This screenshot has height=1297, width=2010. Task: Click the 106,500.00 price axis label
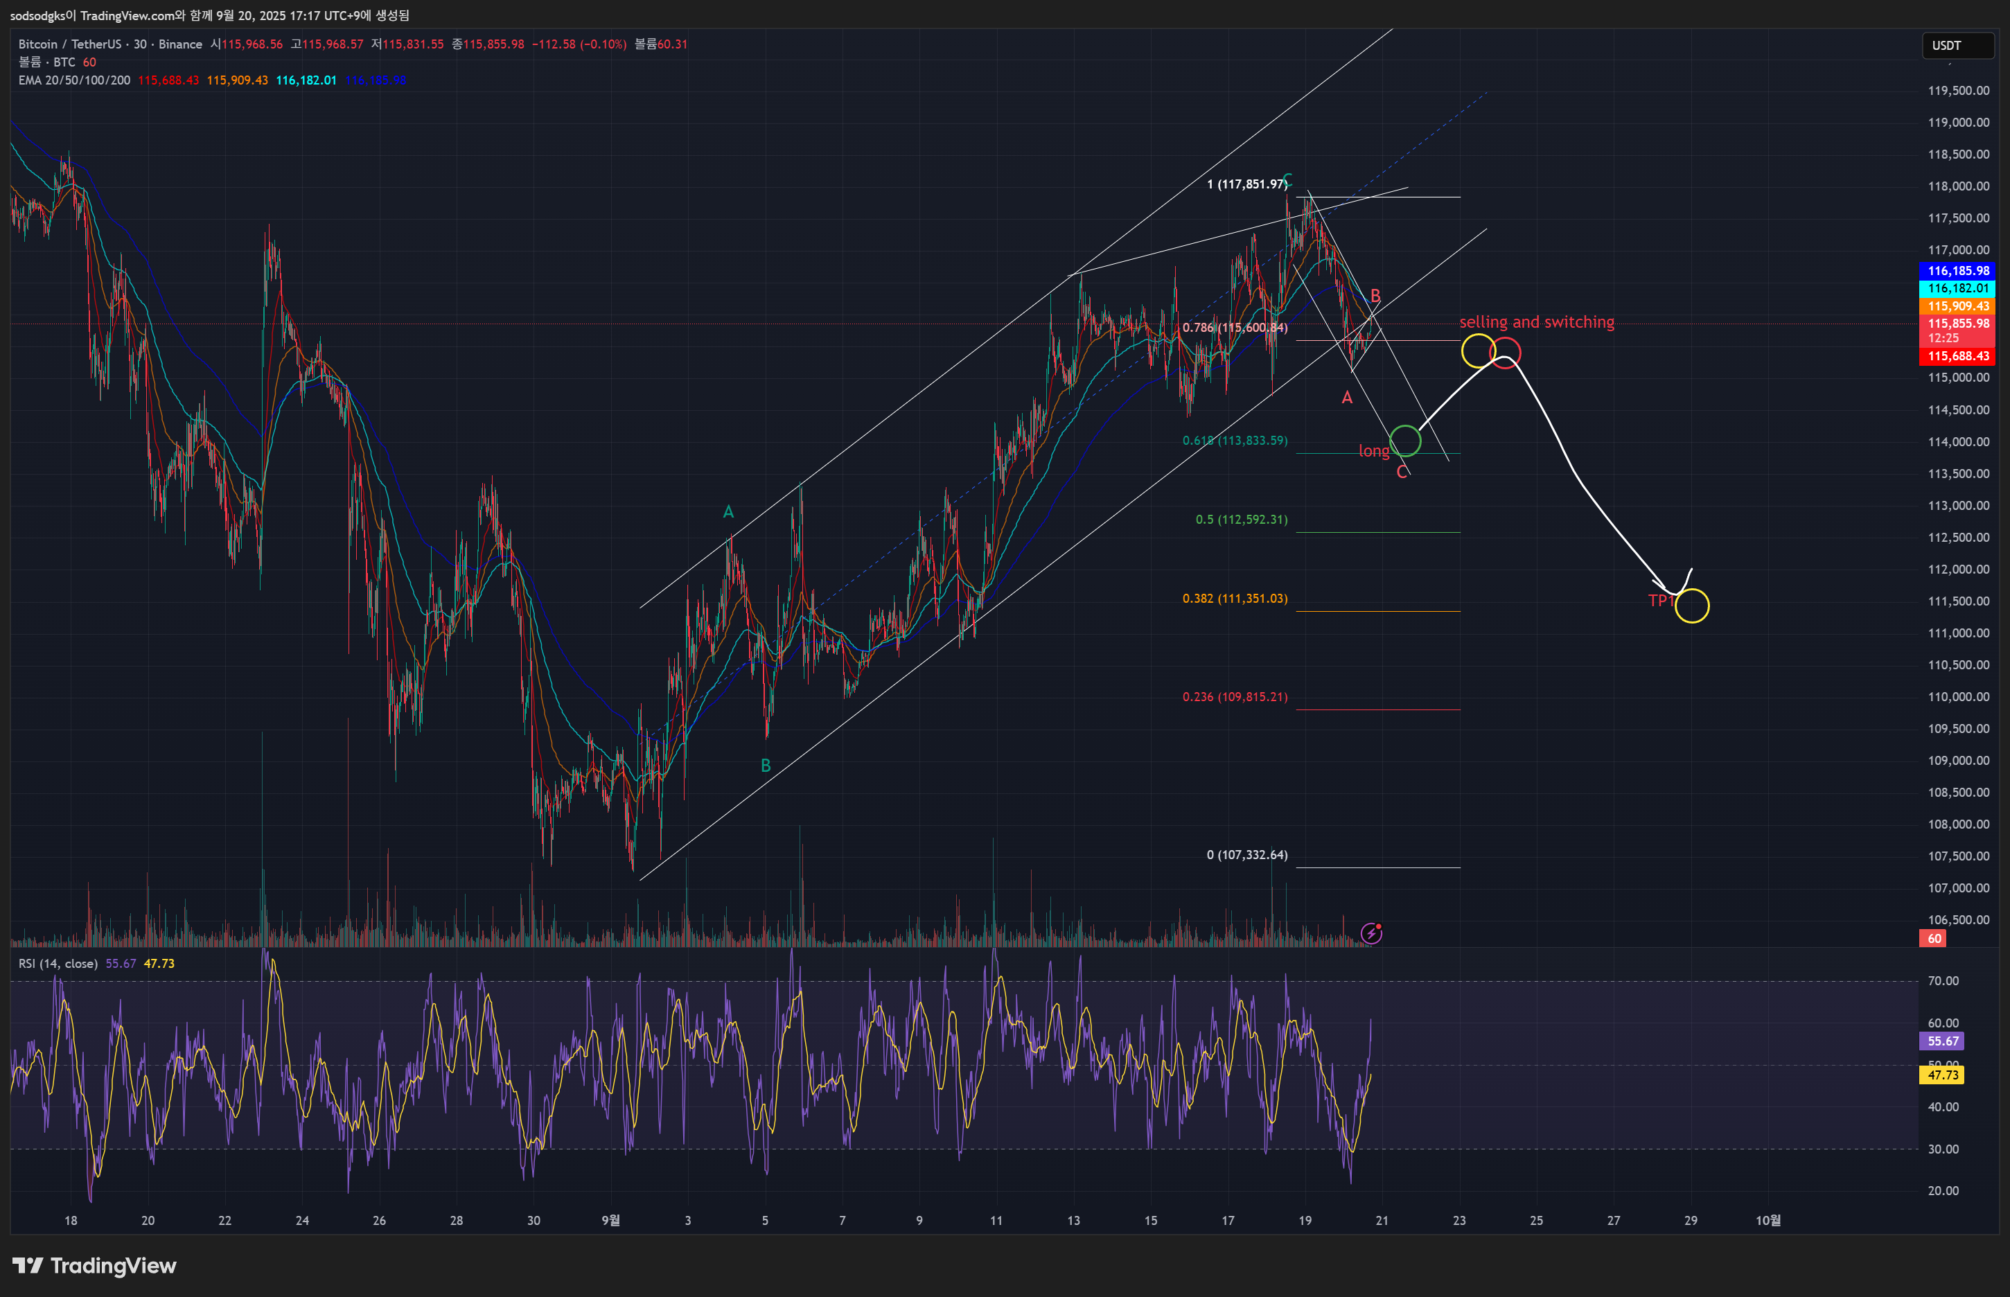point(1959,919)
